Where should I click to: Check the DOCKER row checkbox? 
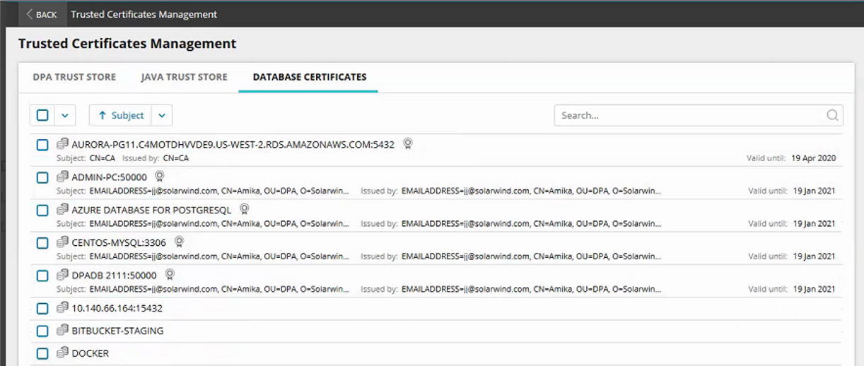(x=42, y=353)
